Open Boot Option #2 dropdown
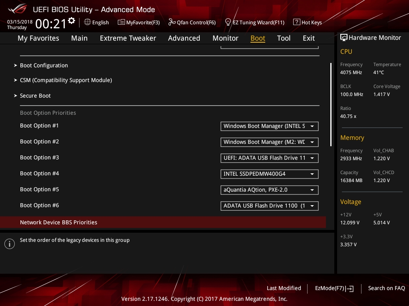This screenshot has height=306, width=409. [270, 142]
